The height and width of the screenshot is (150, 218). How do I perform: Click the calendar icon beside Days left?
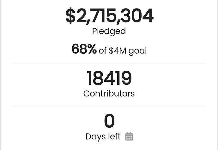point(129,136)
